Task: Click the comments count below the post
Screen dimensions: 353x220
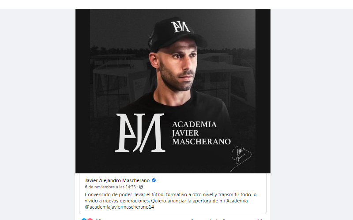Action: 208,219
